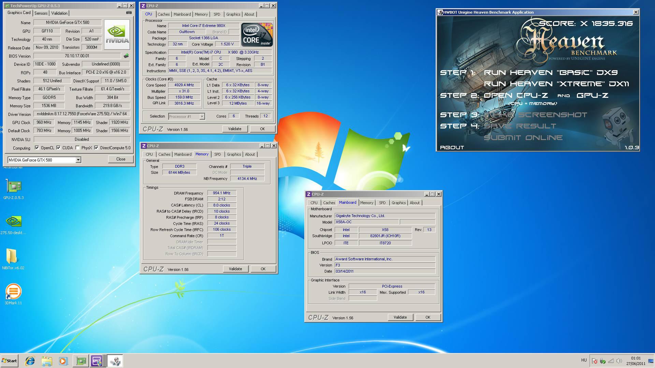Open GPU-Z.0.5.3 desktop shortcut

(x=13, y=189)
